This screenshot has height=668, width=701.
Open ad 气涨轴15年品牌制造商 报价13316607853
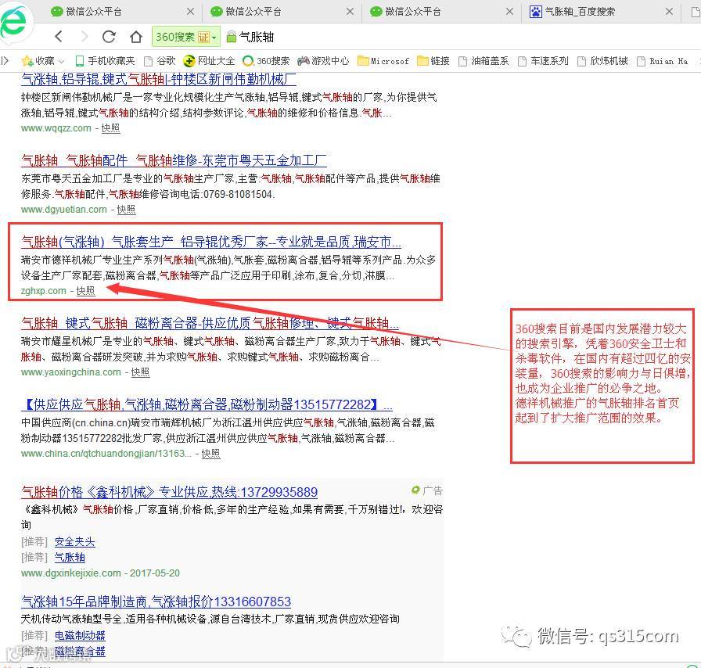tap(156, 602)
